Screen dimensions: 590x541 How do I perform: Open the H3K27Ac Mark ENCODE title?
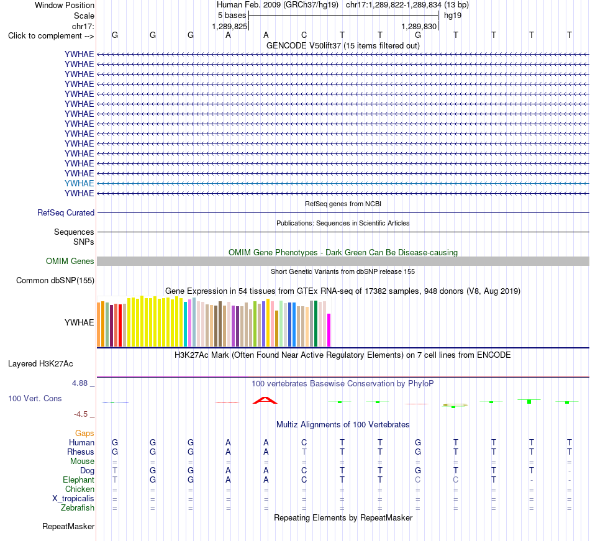[x=343, y=355]
